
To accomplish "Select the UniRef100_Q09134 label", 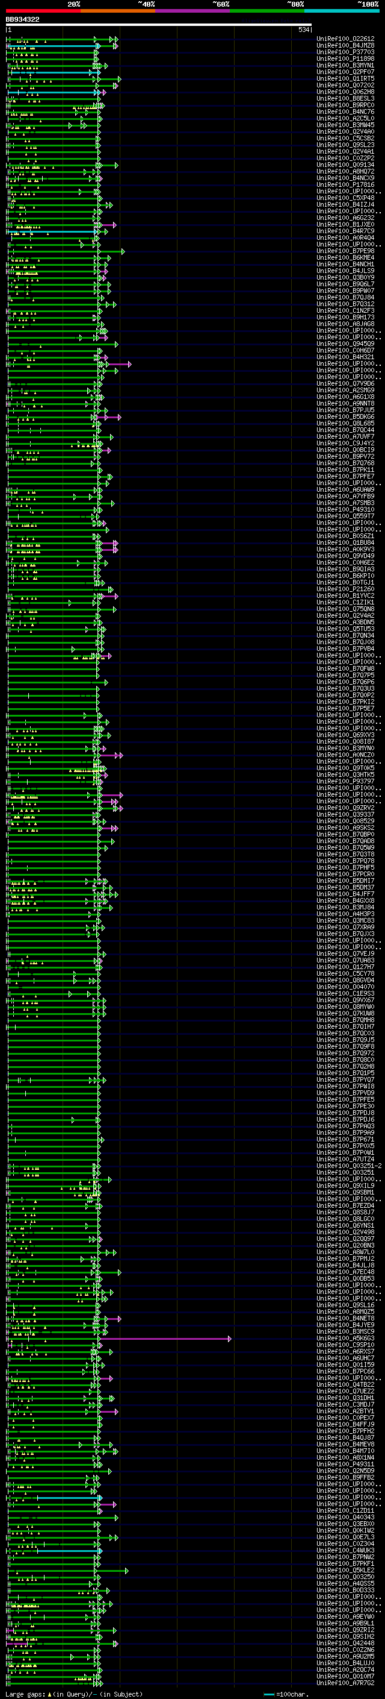I will click(345, 165).
